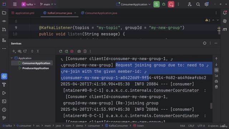Open the kafka project dropdown
This screenshot has height=129, width=229.
point(29,4)
